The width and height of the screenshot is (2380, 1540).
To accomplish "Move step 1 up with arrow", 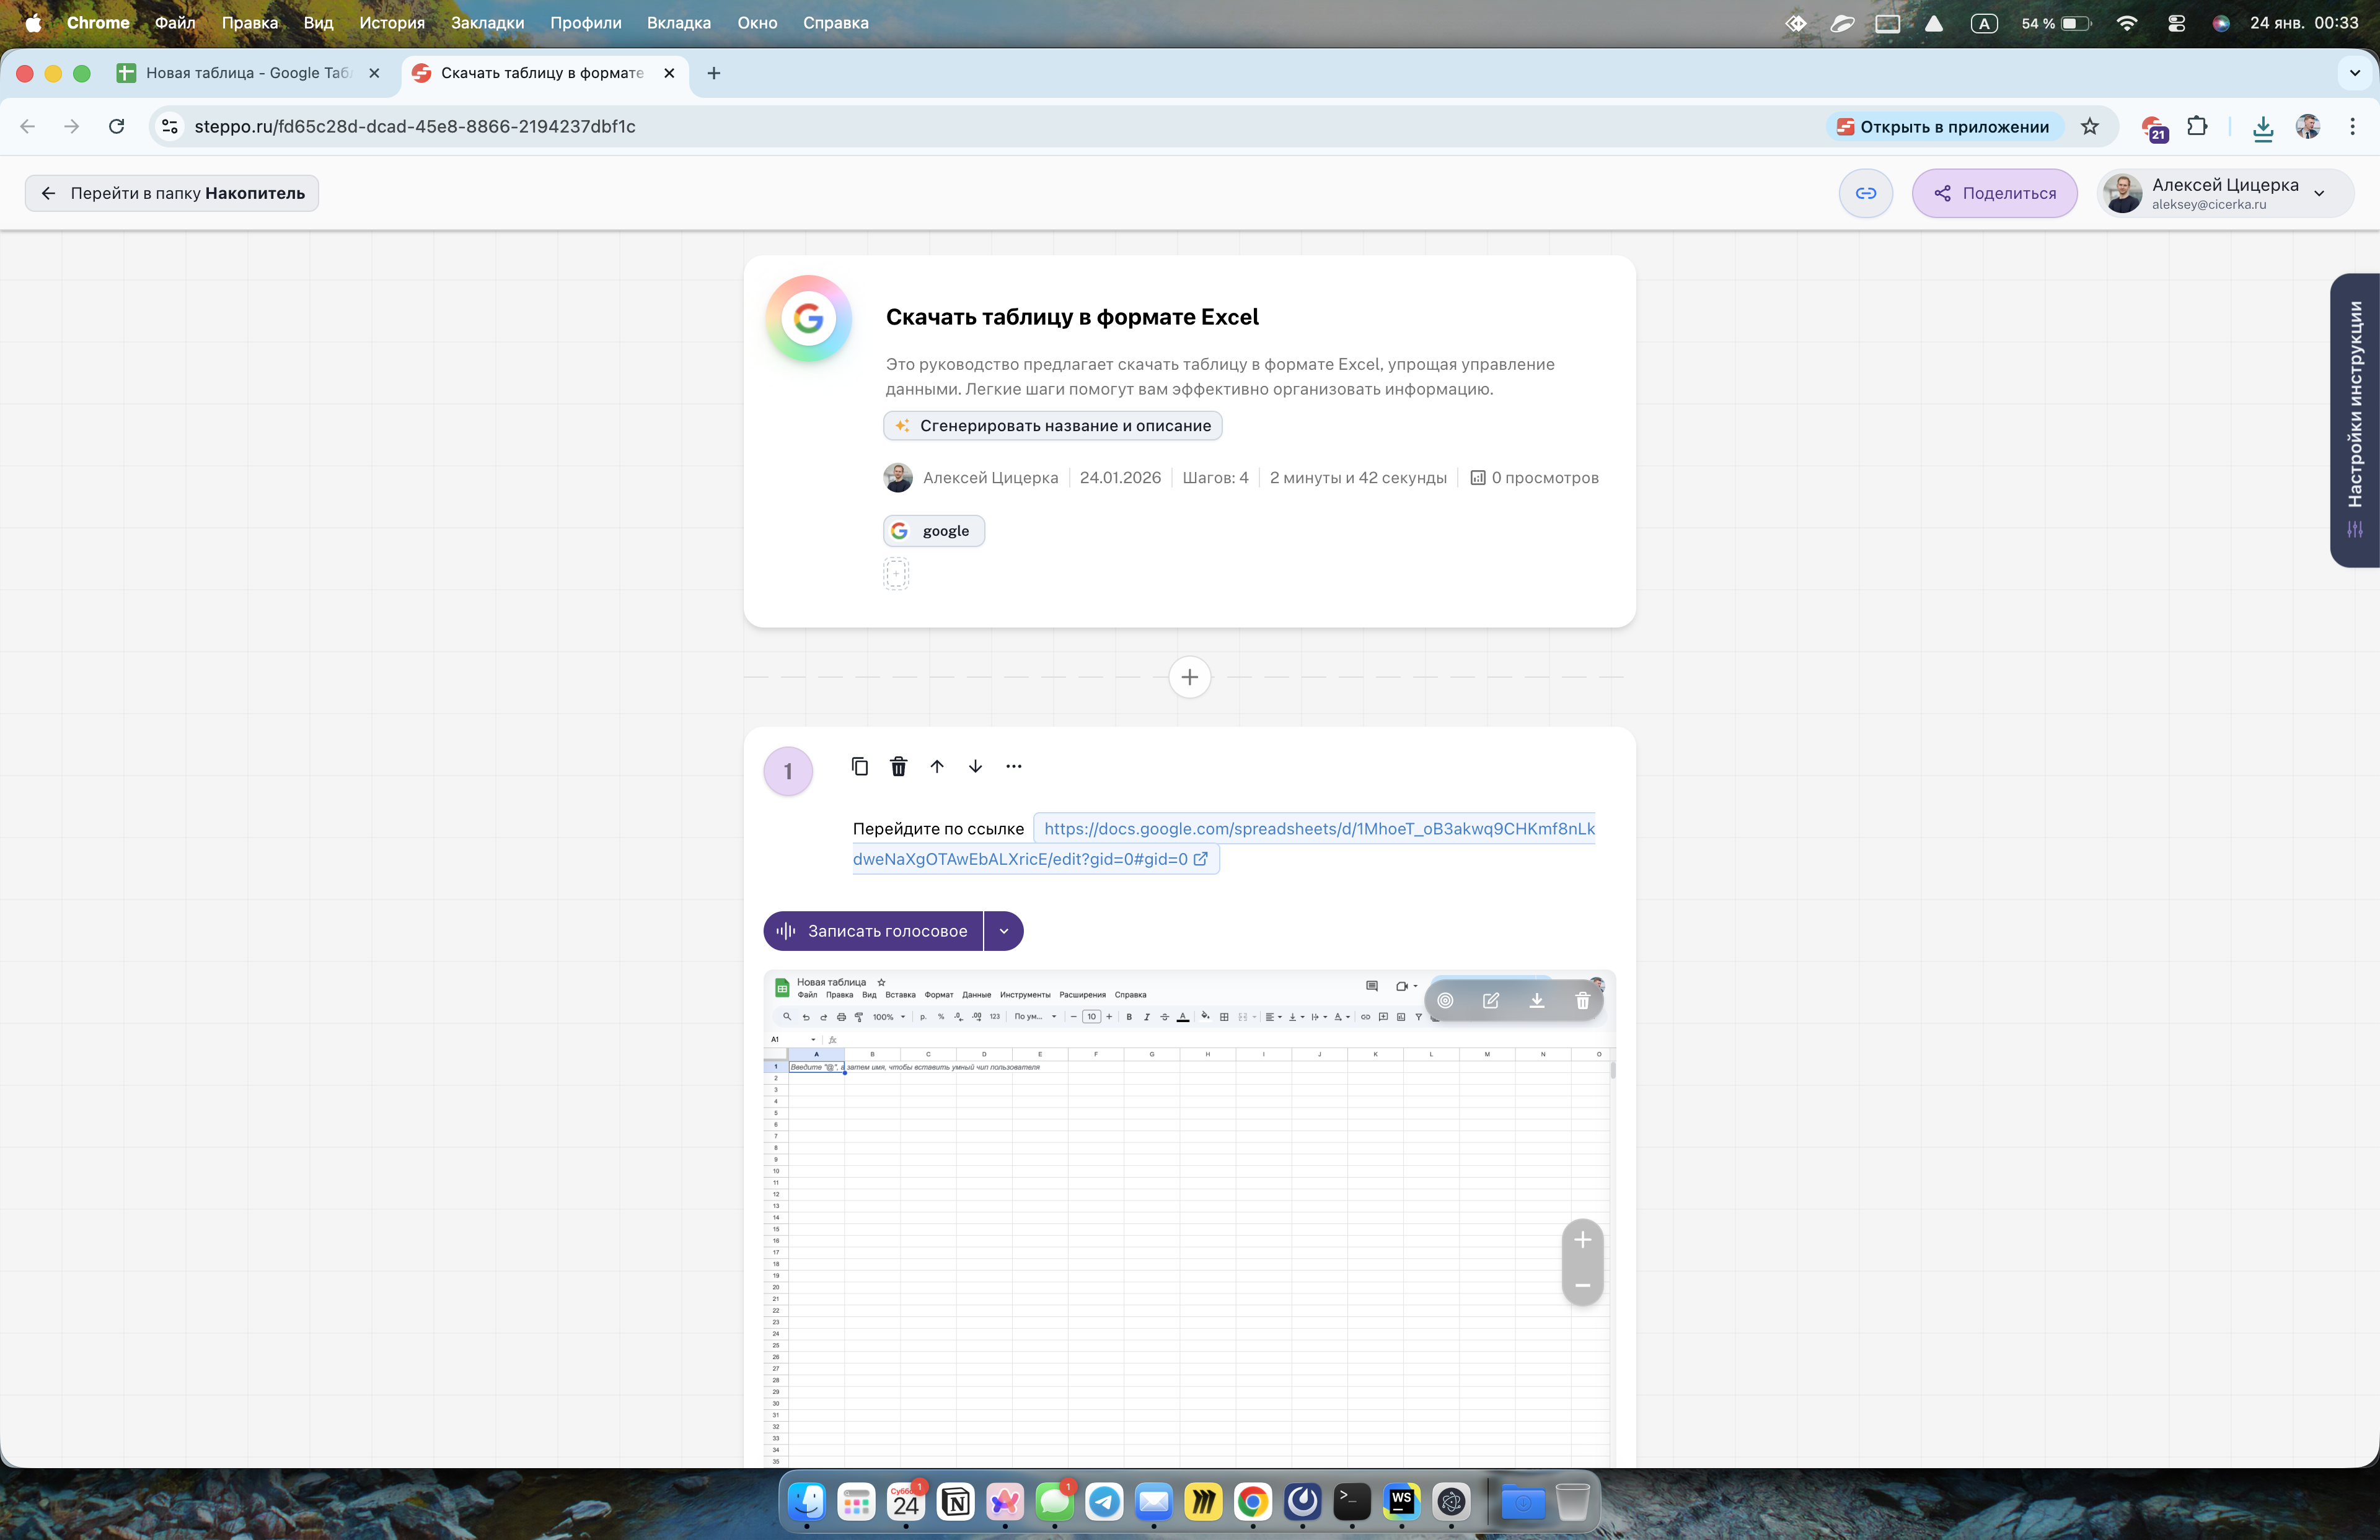I will [x=937, y=766].
